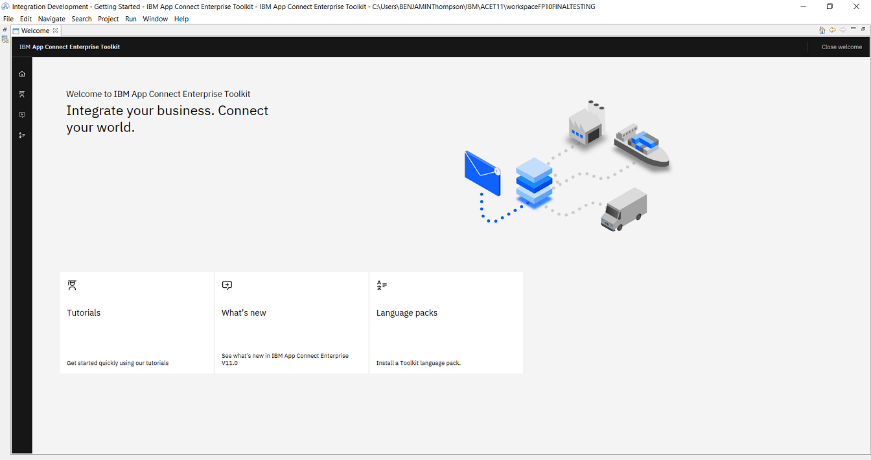Open the Project menu
The image size is (871, 460).
pyautogui.click(x=108, y=19)
